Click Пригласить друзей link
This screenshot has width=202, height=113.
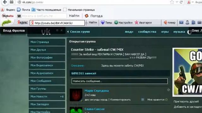coord(186,102)
